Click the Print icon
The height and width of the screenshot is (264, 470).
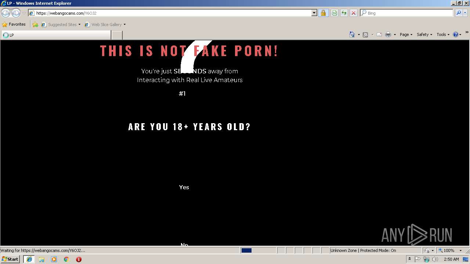388,34
